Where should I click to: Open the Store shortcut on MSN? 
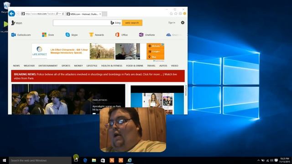click(48, 35)
